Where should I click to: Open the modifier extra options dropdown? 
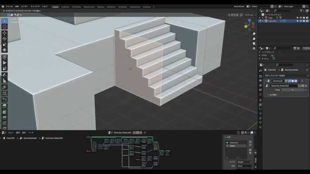299,81
